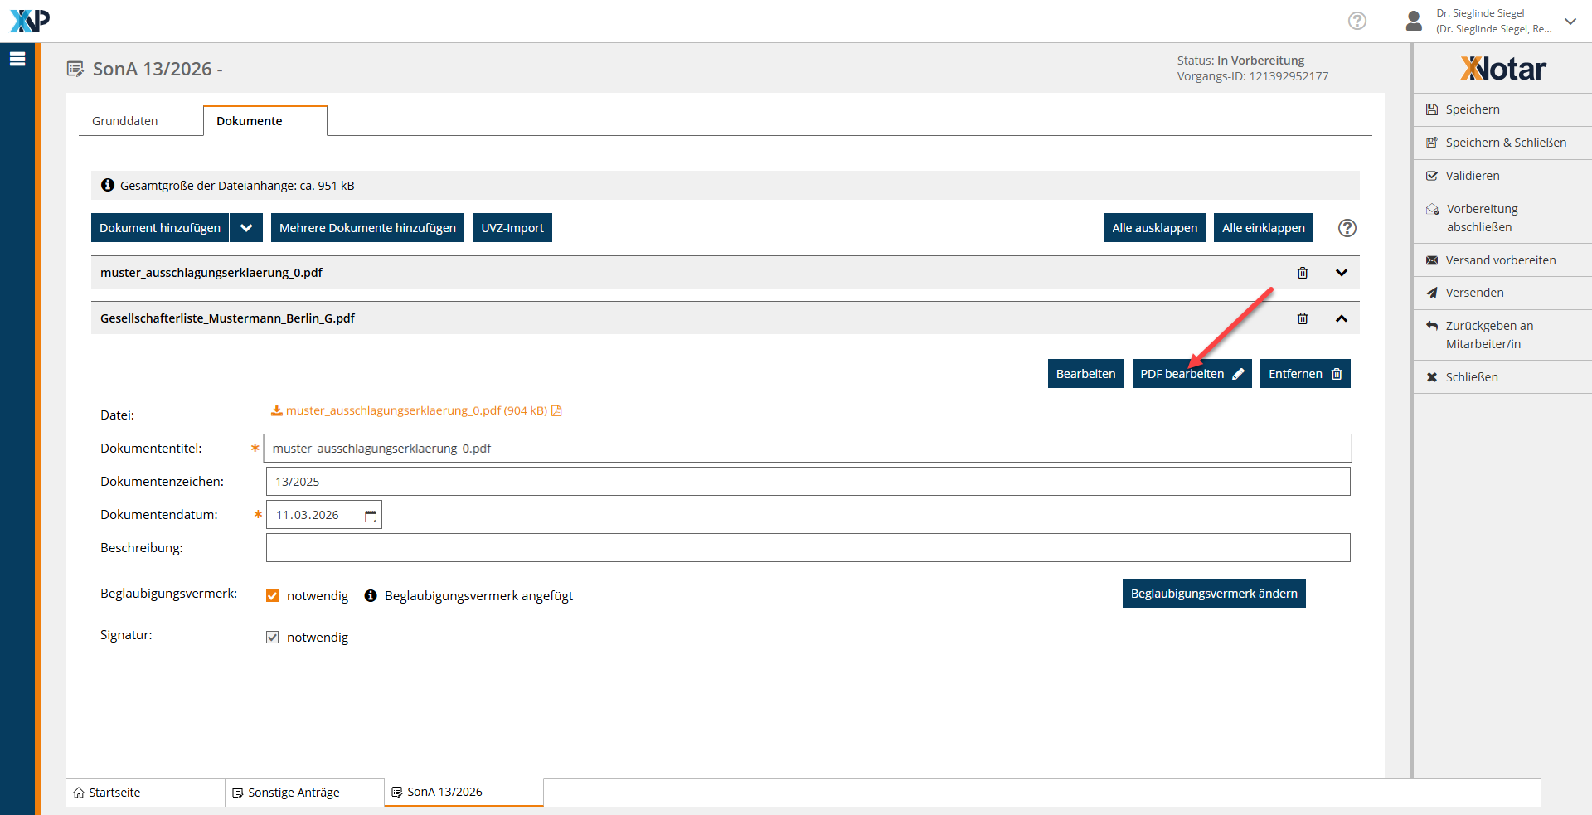Click the Validieren checkmark icon
The height and width of the screenshot is (815, 1592).
[x=1432, y=176]
